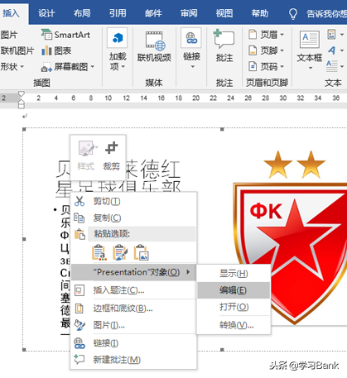This screenshot has width=347, height=378.
Task: Switch to the 布局 tab
Action: (x=82, y=13)
